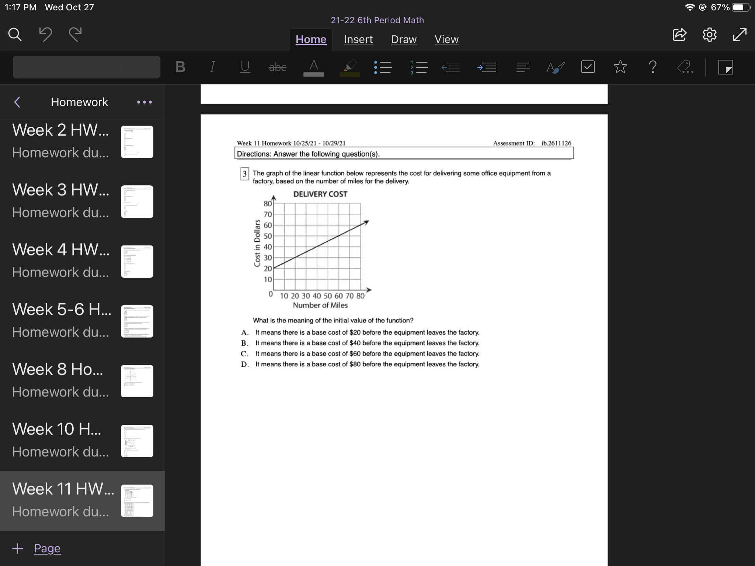Open Homework section more options menu
755x566 pixels.
(144, 102)
